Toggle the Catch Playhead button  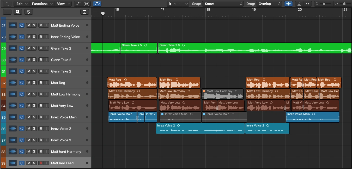click(97, 4)
